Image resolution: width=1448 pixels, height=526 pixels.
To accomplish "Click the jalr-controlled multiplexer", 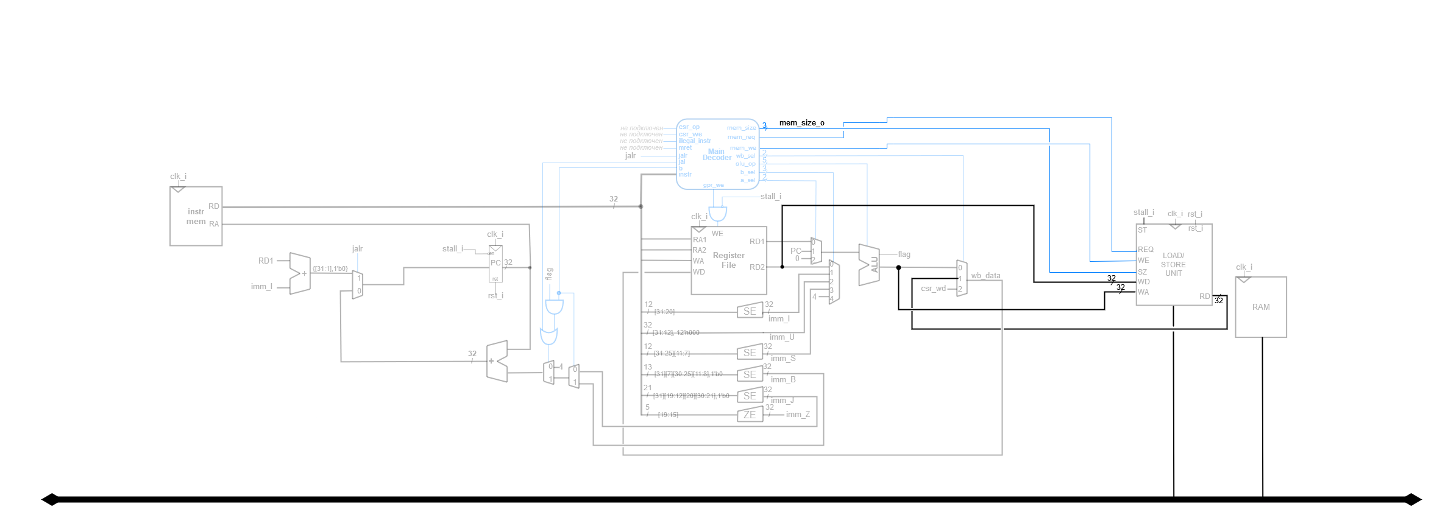I will (x=358, y=285).
